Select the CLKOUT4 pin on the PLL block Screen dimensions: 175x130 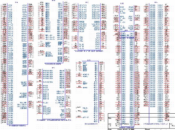pyautogui.click(x=60, y=97)
